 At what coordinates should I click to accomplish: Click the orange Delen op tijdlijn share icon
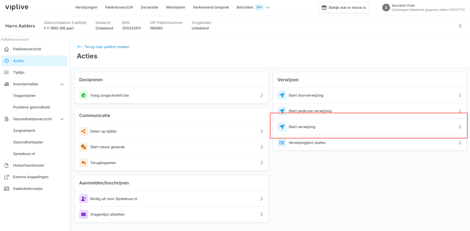click(84, 131)
